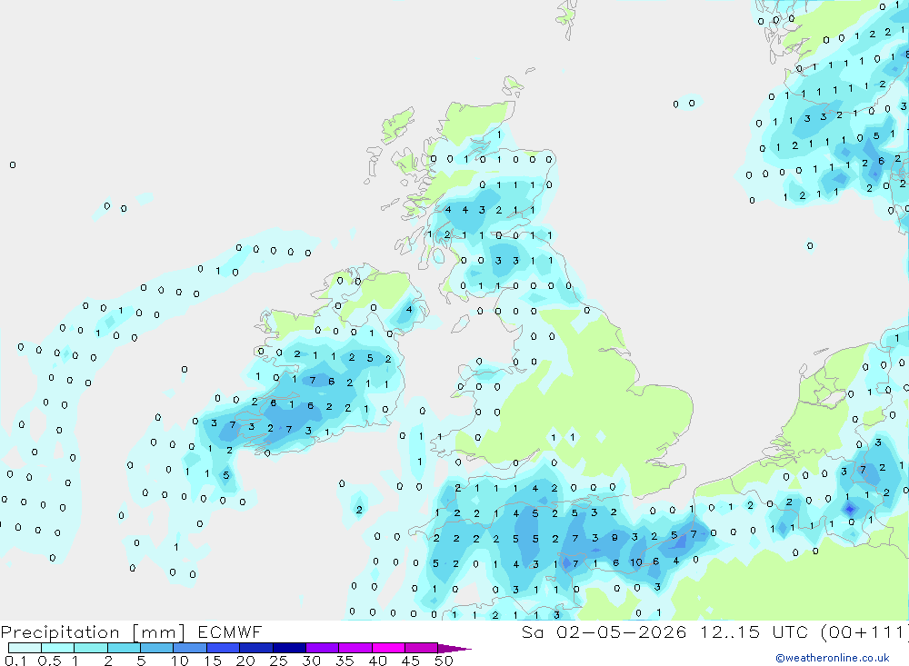Click the "0.1" legend scale label

(15, 661)
